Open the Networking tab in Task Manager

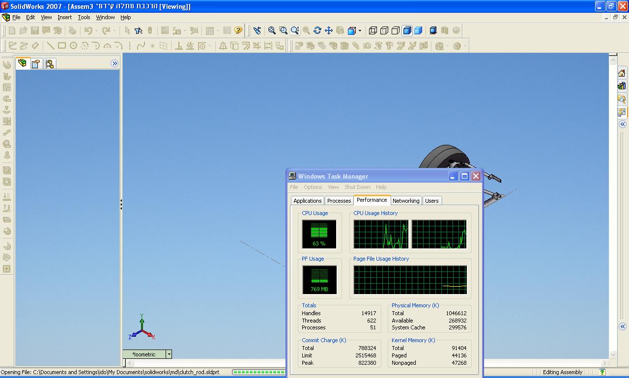pyautogui.click(x=406, y=201)
